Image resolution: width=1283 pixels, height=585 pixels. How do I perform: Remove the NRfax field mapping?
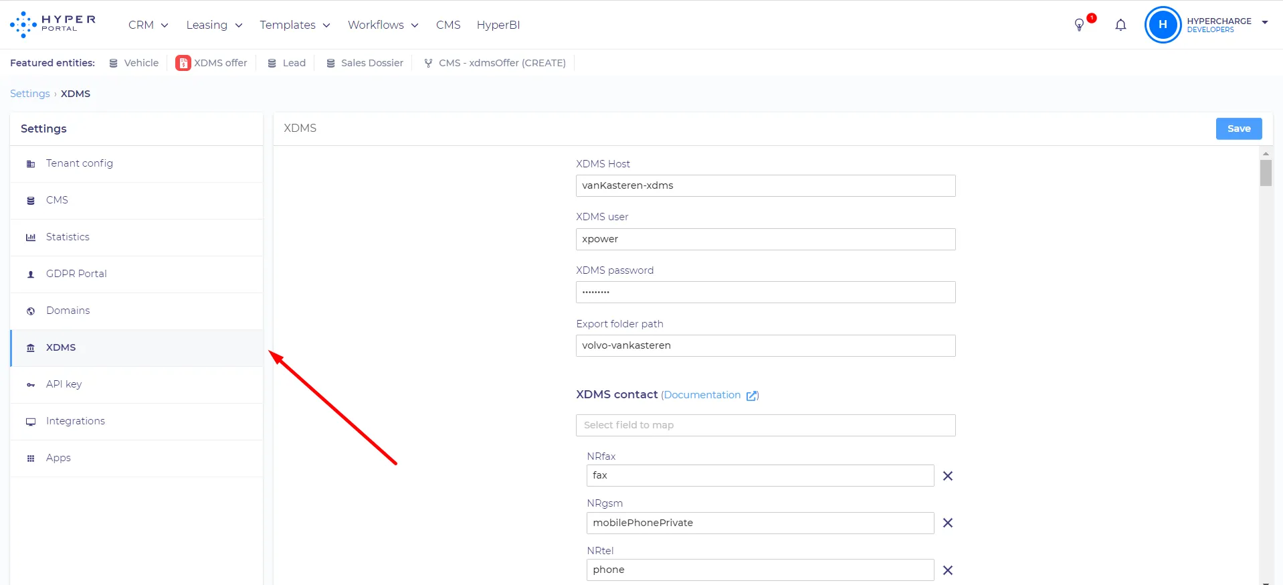(948, 476)
